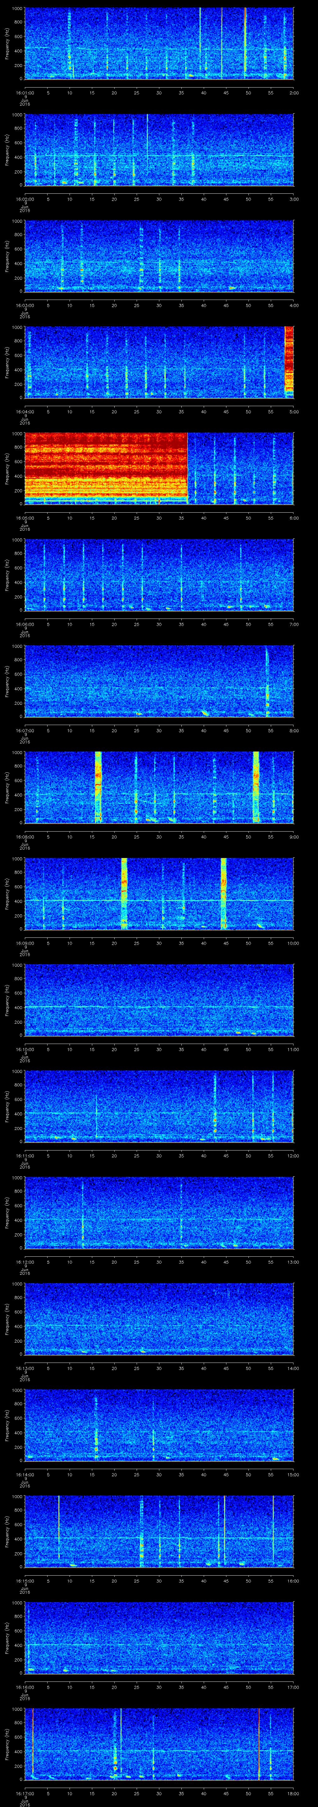Select the spectrogram panel starting at 16:02:00

pos(159,149)
